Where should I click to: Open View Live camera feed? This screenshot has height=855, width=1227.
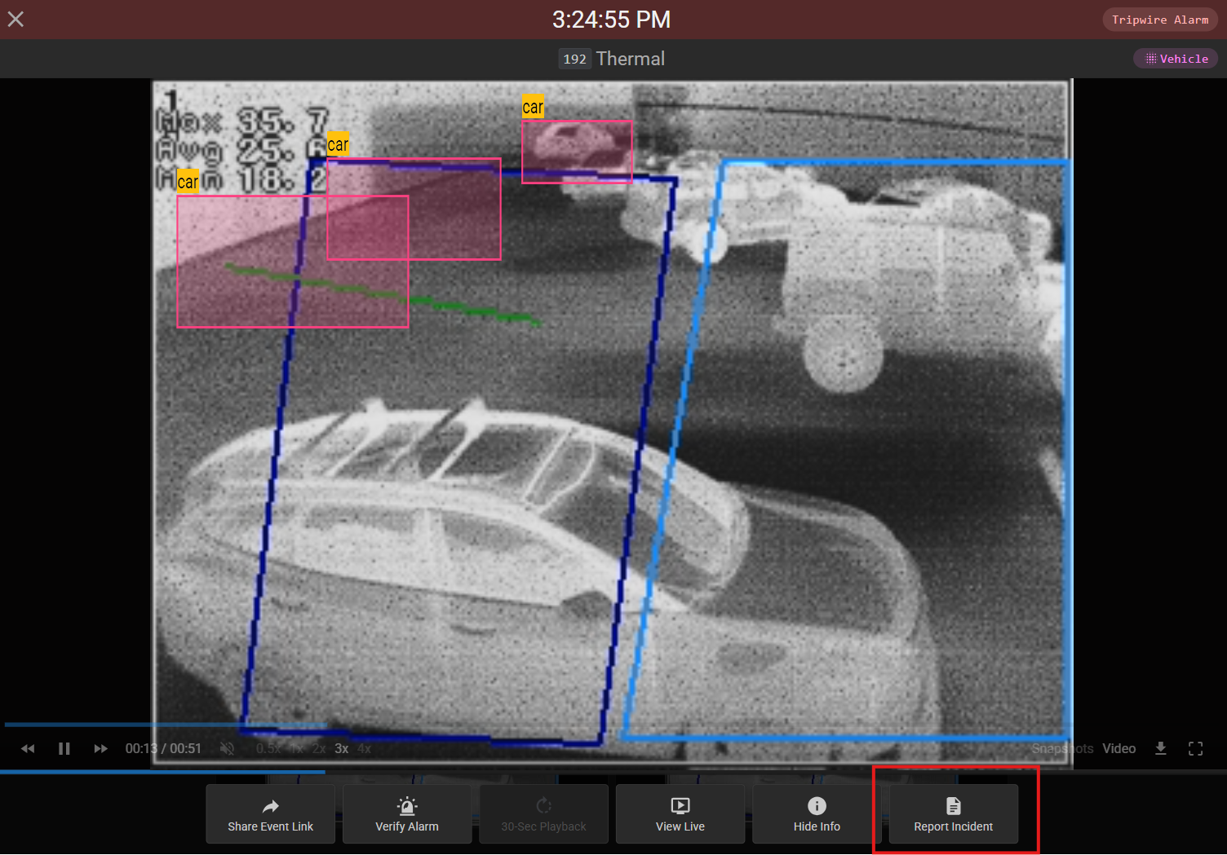point(680,814)
